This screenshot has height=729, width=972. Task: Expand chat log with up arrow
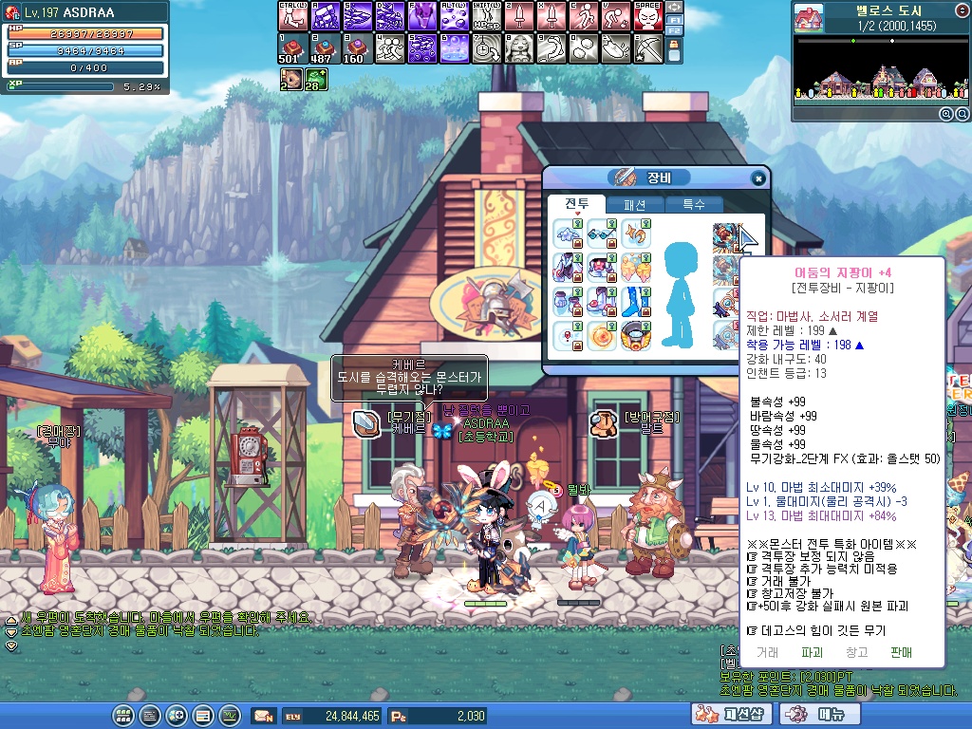10,621
